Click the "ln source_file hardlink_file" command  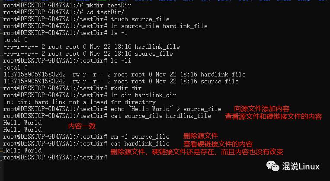159,26
